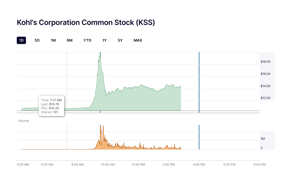Image resolution: width=291 pixels, height=177 pixels.
Task: Click the Kohl's Corporation Common Stock title
Action: [x=86, y=22]
